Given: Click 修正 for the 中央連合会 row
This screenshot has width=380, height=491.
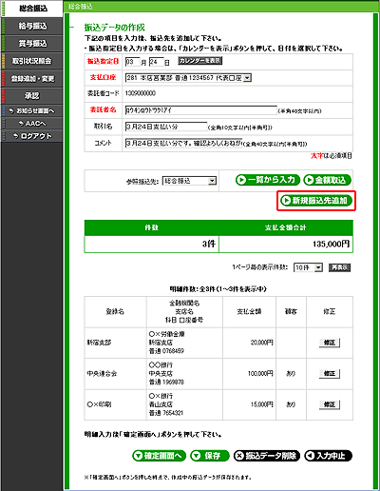Looking at the screenshot, I should pyautogui.click(x=330, y=374).
